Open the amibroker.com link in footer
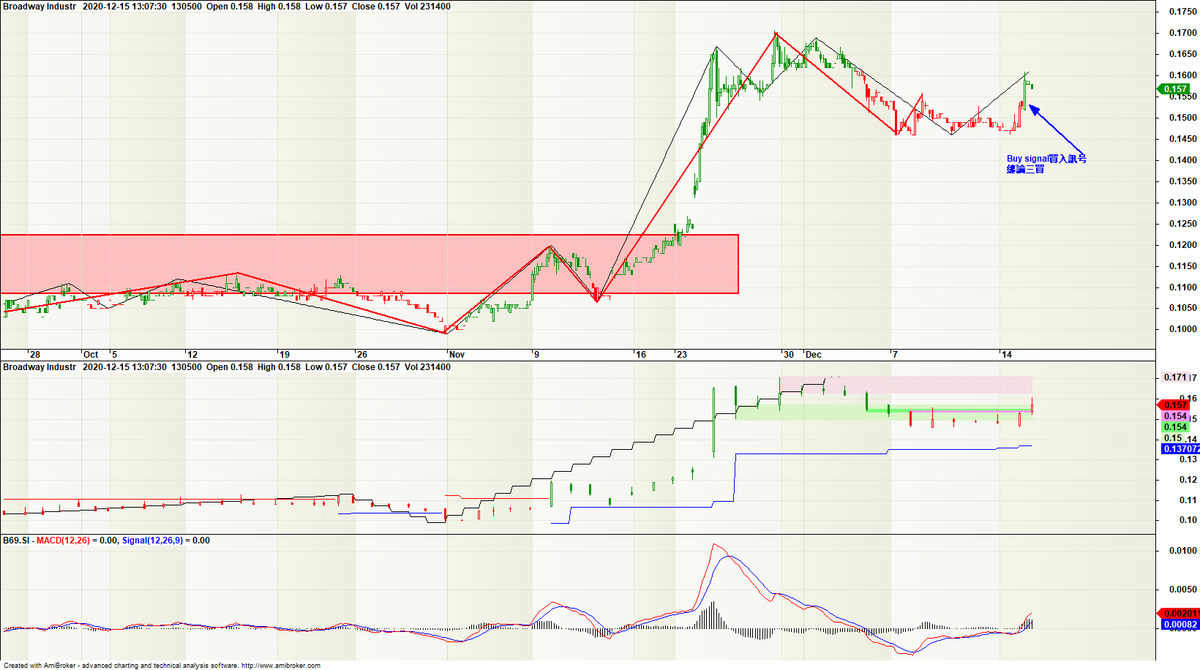 pos(281,666)
